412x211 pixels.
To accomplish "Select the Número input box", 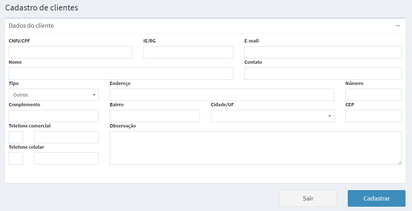I will [373, 95].
